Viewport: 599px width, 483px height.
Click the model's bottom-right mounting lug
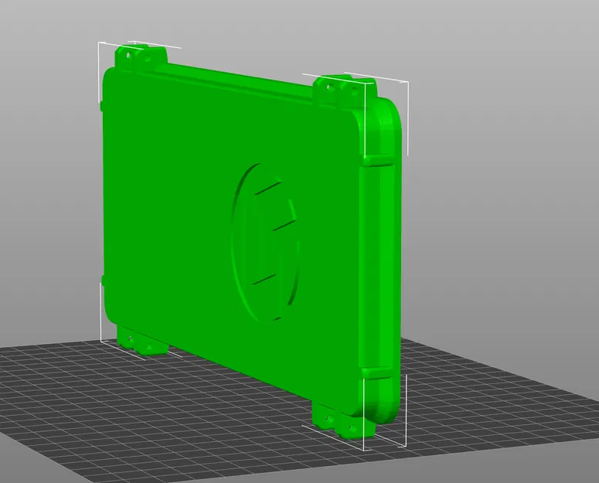point(343,420)
